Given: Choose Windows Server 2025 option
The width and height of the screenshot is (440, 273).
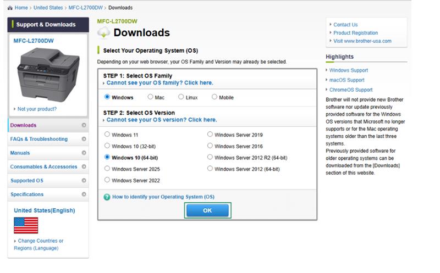Looking at the screenshot, I should pos(107,169).
